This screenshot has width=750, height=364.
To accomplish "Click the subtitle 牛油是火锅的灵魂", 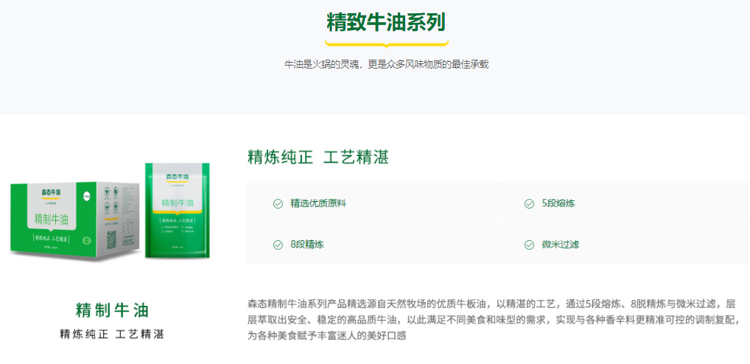I will (387, 65).
